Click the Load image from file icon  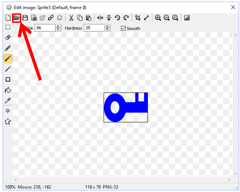tap(16, 18)
